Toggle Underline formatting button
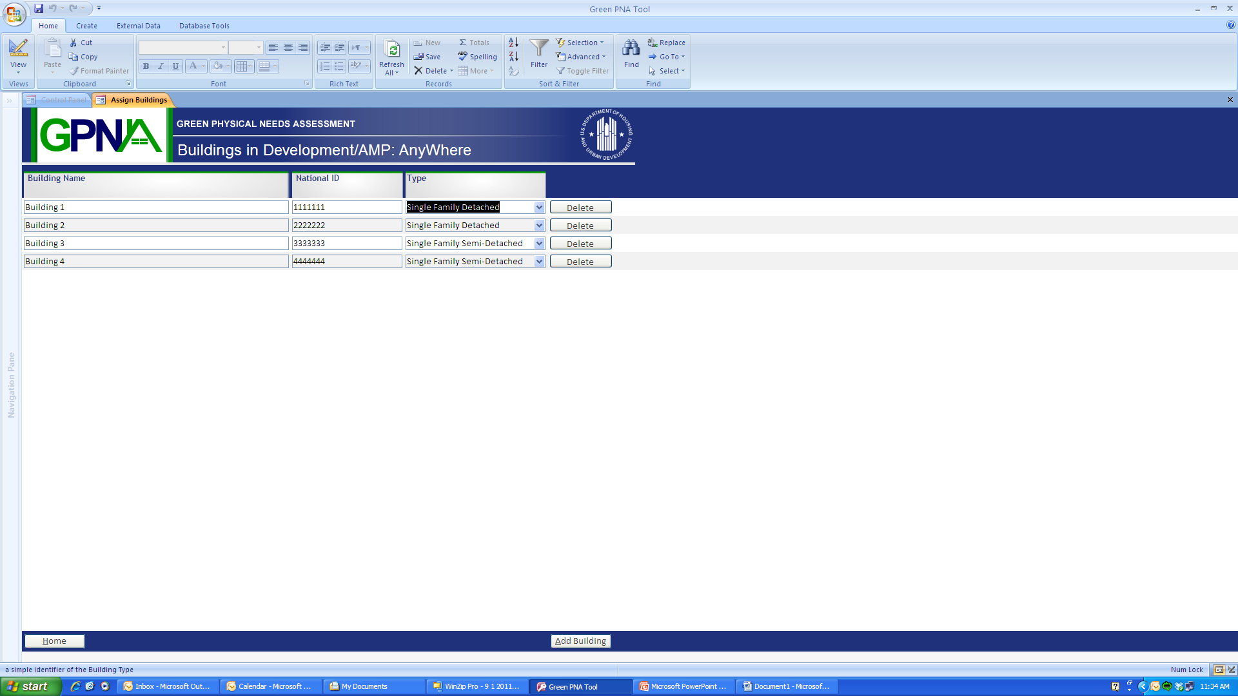Image resolution: width=1238 pixels, height=696 pixels. pos(175,66)
